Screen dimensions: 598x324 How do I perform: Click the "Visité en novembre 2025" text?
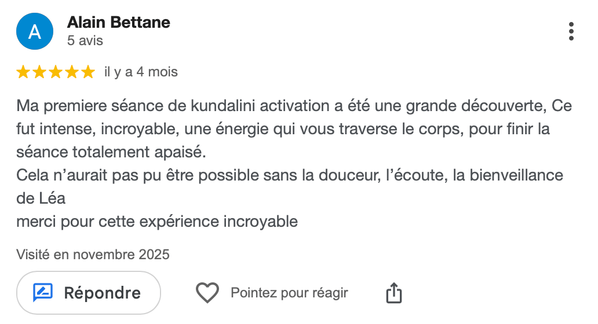(x=93, y=255)
